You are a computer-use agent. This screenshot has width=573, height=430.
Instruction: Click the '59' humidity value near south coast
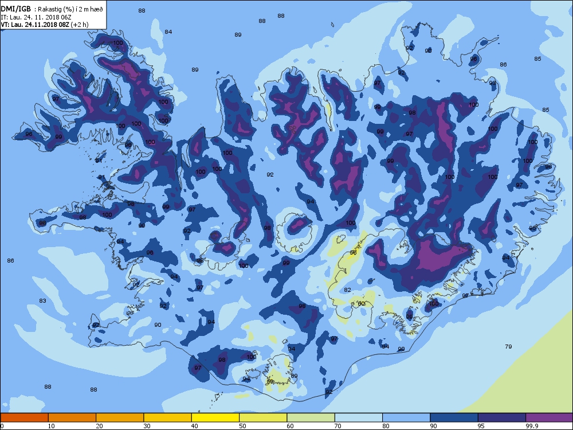click(x=270, y=382)
